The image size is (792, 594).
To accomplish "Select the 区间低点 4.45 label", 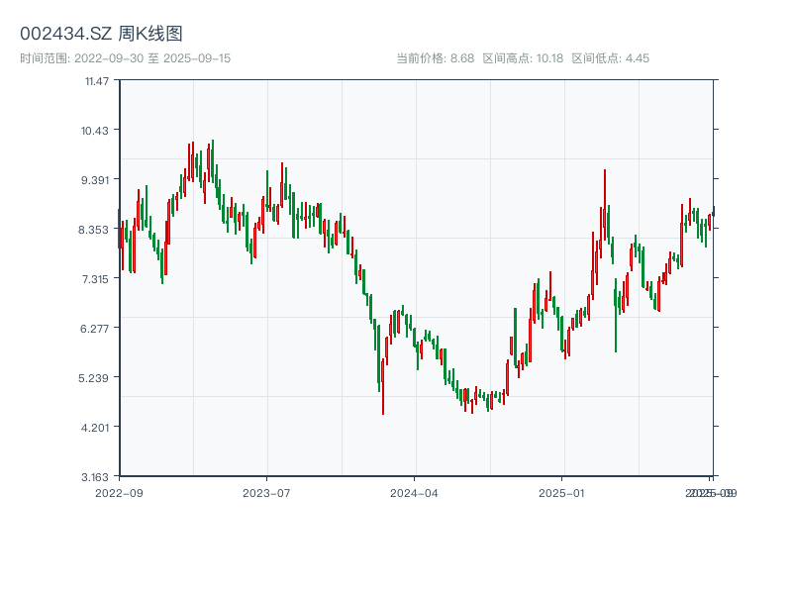I will [x=610, y=58].
